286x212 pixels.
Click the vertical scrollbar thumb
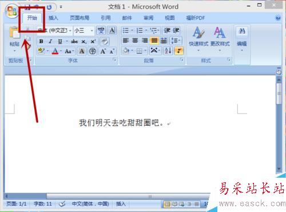coord(279,93)
